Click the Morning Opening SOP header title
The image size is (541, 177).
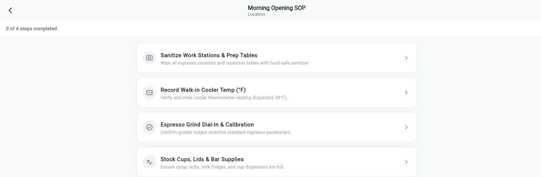(x=277, y=8)
